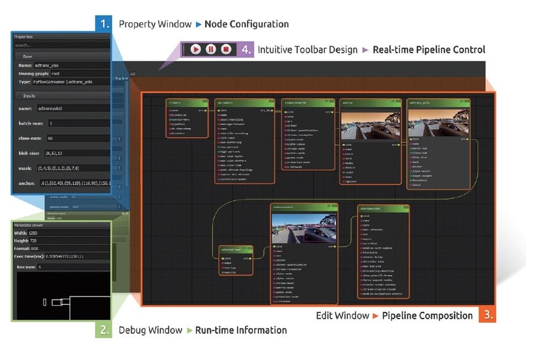533x354 pixels.
Task: Click the sink port of the decodebin node
Action: pos(219,110)
